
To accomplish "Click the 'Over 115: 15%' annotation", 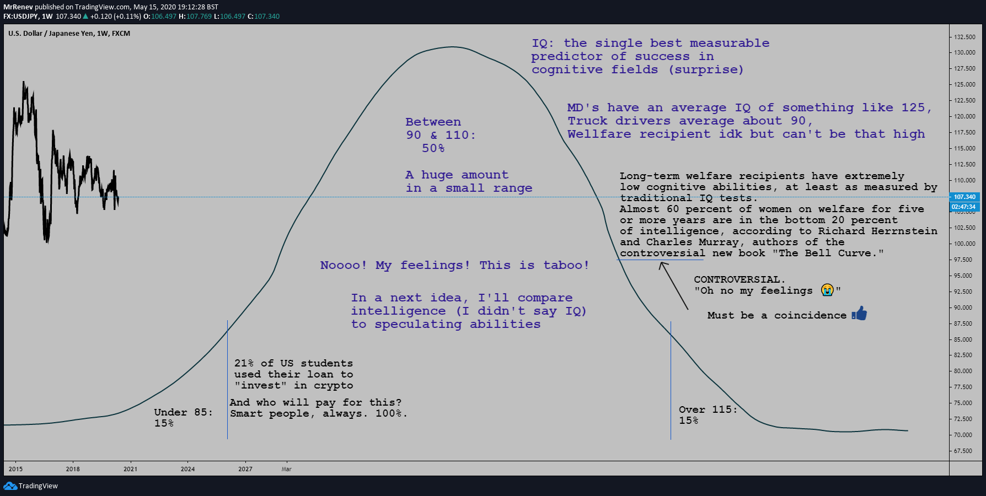I will coord(708,415).
